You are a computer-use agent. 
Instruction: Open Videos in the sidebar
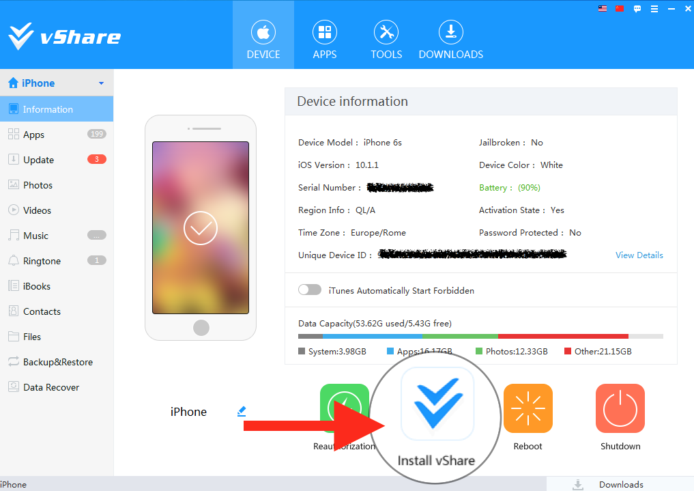[x=57, y=210]
